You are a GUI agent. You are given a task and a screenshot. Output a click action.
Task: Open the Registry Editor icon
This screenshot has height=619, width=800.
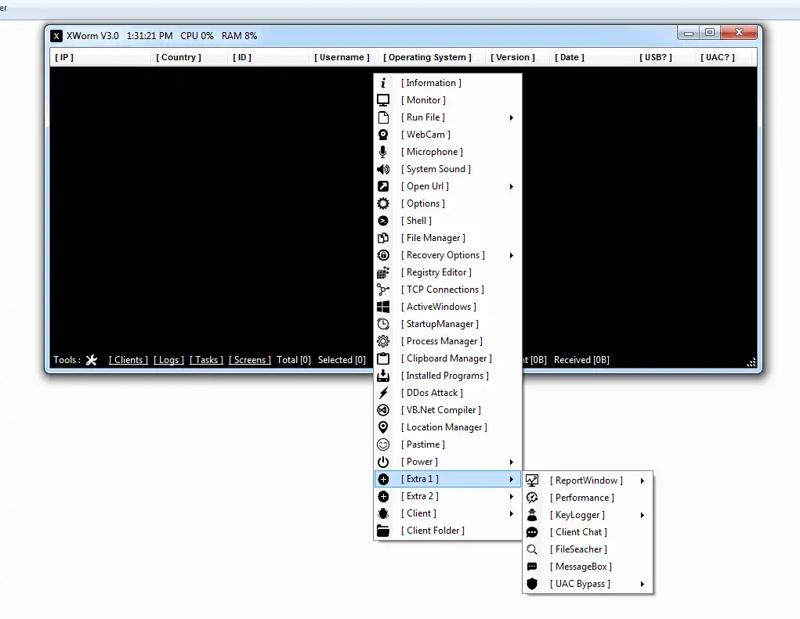point(382,272)
